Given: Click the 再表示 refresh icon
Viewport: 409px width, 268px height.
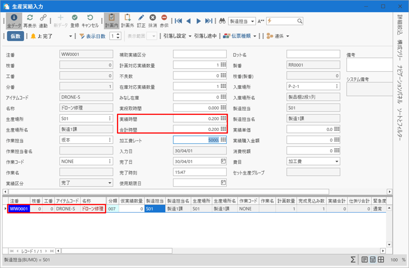Looking at the screenshot, I should pyautogui.click(x=30, y=18).
